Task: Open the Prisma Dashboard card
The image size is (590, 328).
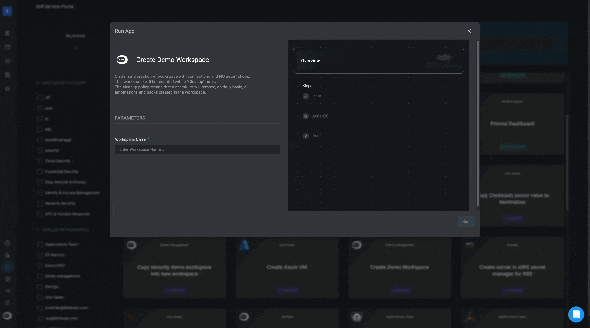Action: [512, 124]
